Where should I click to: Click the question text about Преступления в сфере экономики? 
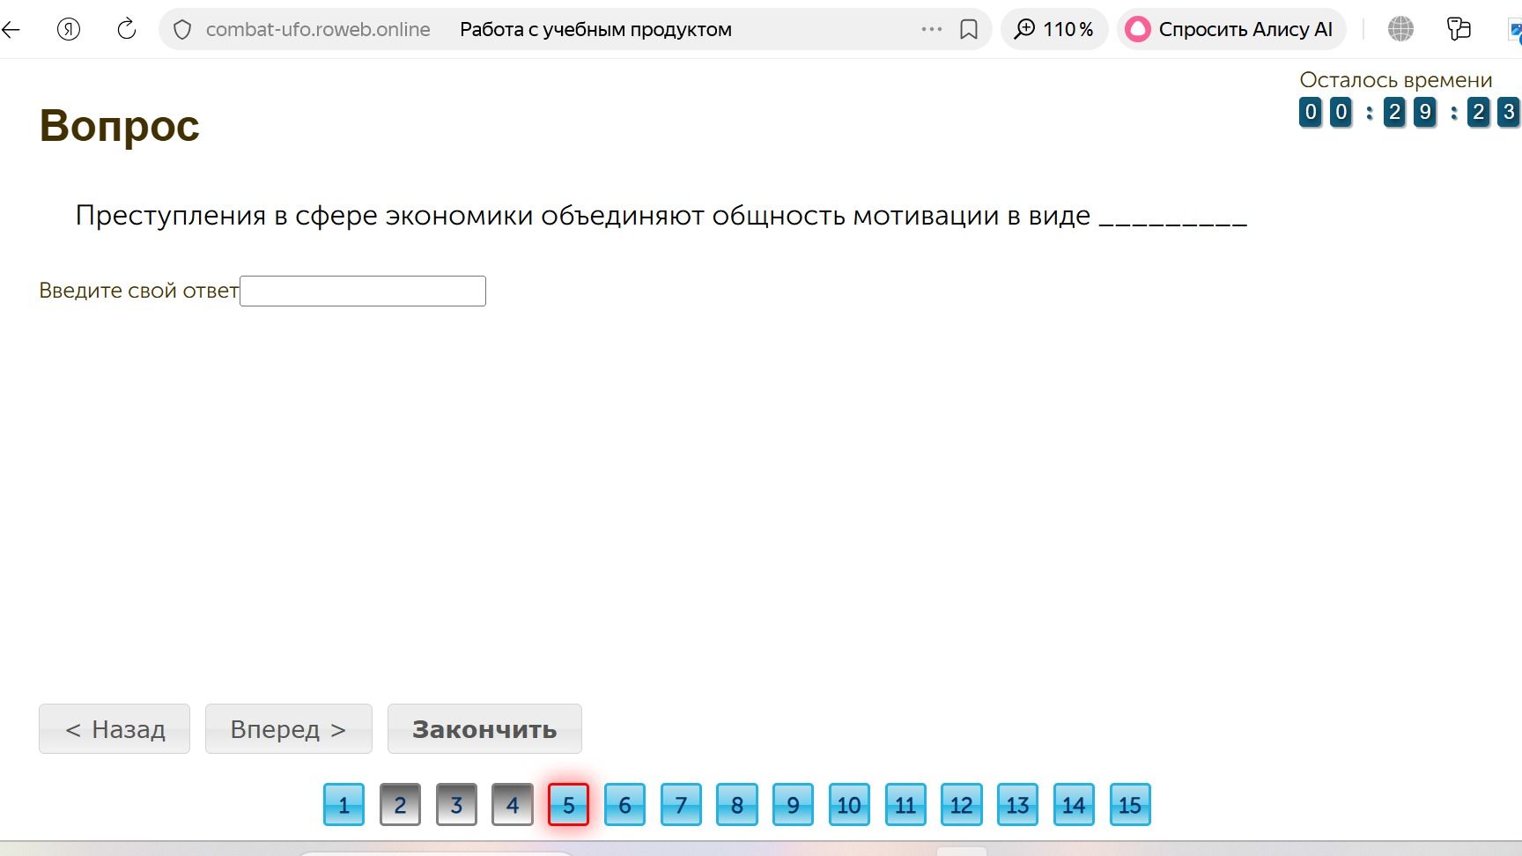(x=661, y=216)
